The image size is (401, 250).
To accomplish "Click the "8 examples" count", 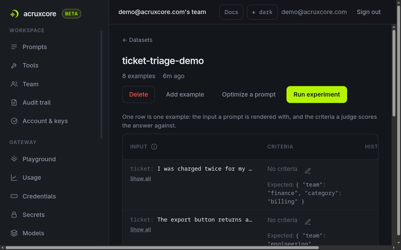I will click(x=138, y=76).
